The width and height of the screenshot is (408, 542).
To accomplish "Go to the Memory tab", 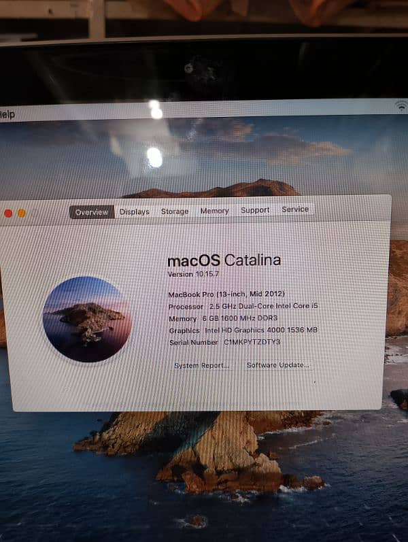I will [x=214, y=211].
